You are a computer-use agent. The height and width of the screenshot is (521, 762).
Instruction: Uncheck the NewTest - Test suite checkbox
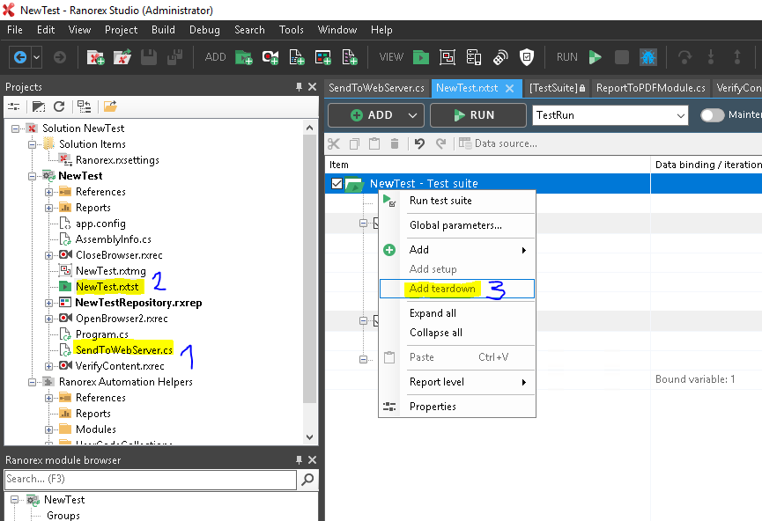click(x=337, y=184)
